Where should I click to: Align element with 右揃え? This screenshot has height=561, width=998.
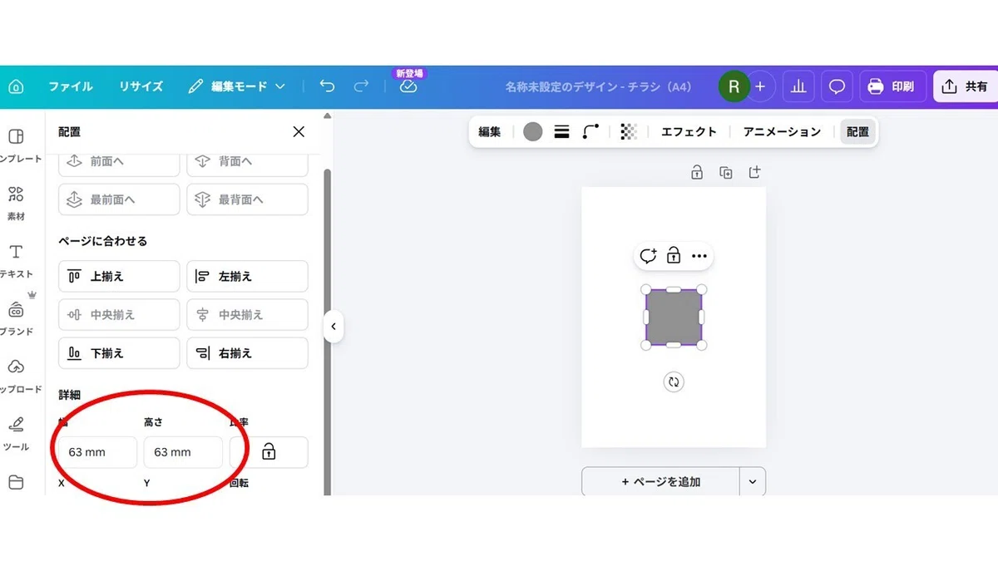(x=247, y=353)
